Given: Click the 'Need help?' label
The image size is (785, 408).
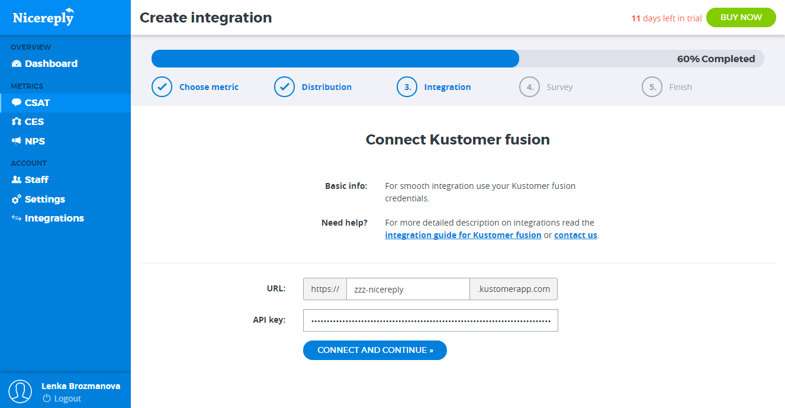Looking at the screenshot, I should point(345,223).
